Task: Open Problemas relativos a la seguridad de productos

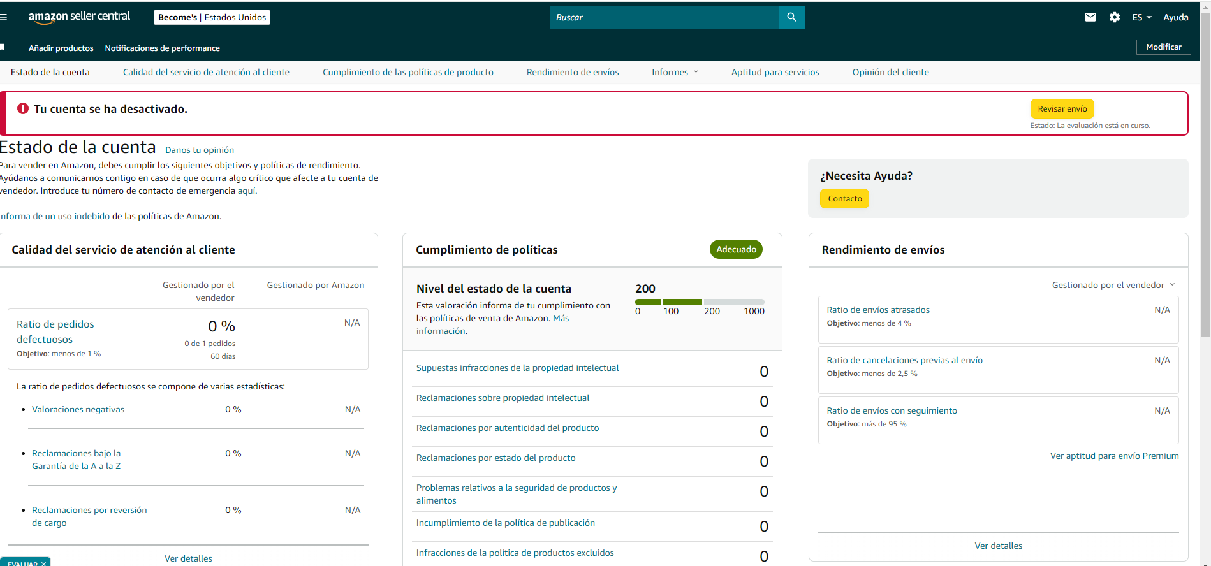Action: (x=517, y=494)
